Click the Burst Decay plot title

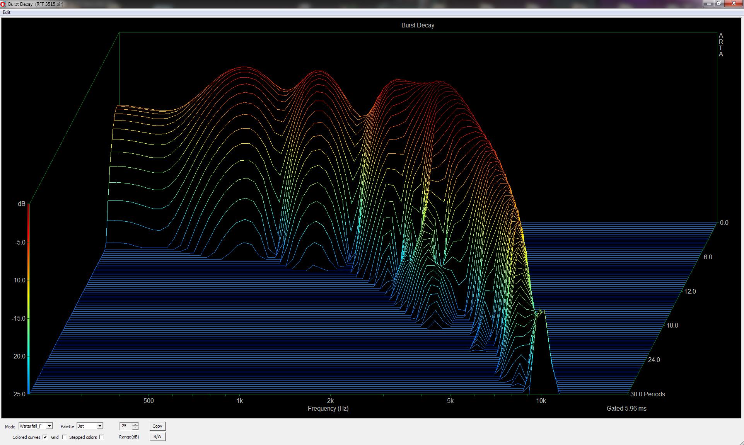[418, 25]
